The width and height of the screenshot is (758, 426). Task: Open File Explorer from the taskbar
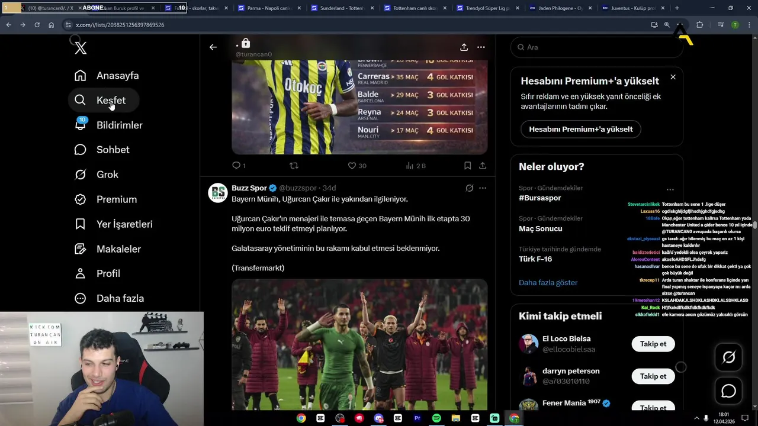456,418
